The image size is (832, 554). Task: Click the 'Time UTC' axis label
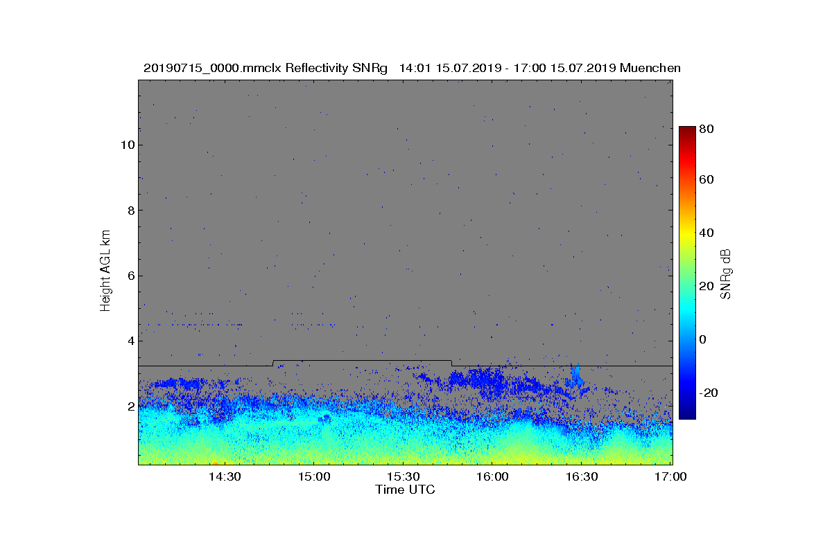pyautogui.click(x=406, y=490)
